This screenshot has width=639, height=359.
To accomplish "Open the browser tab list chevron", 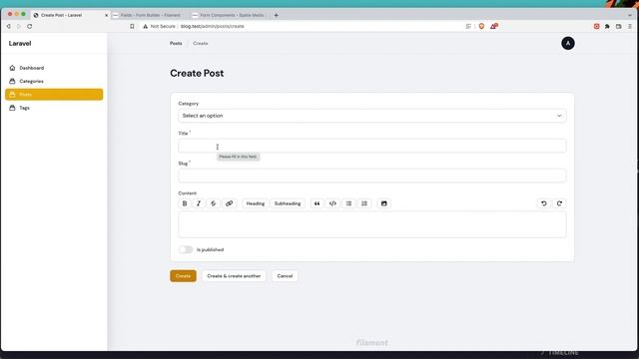I will tap(630, 15).
